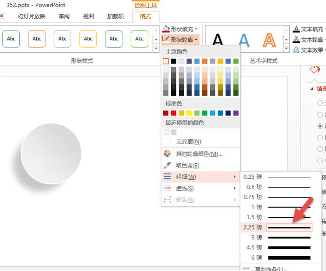Select the topmost fill radio button

[x=320, y=103]
